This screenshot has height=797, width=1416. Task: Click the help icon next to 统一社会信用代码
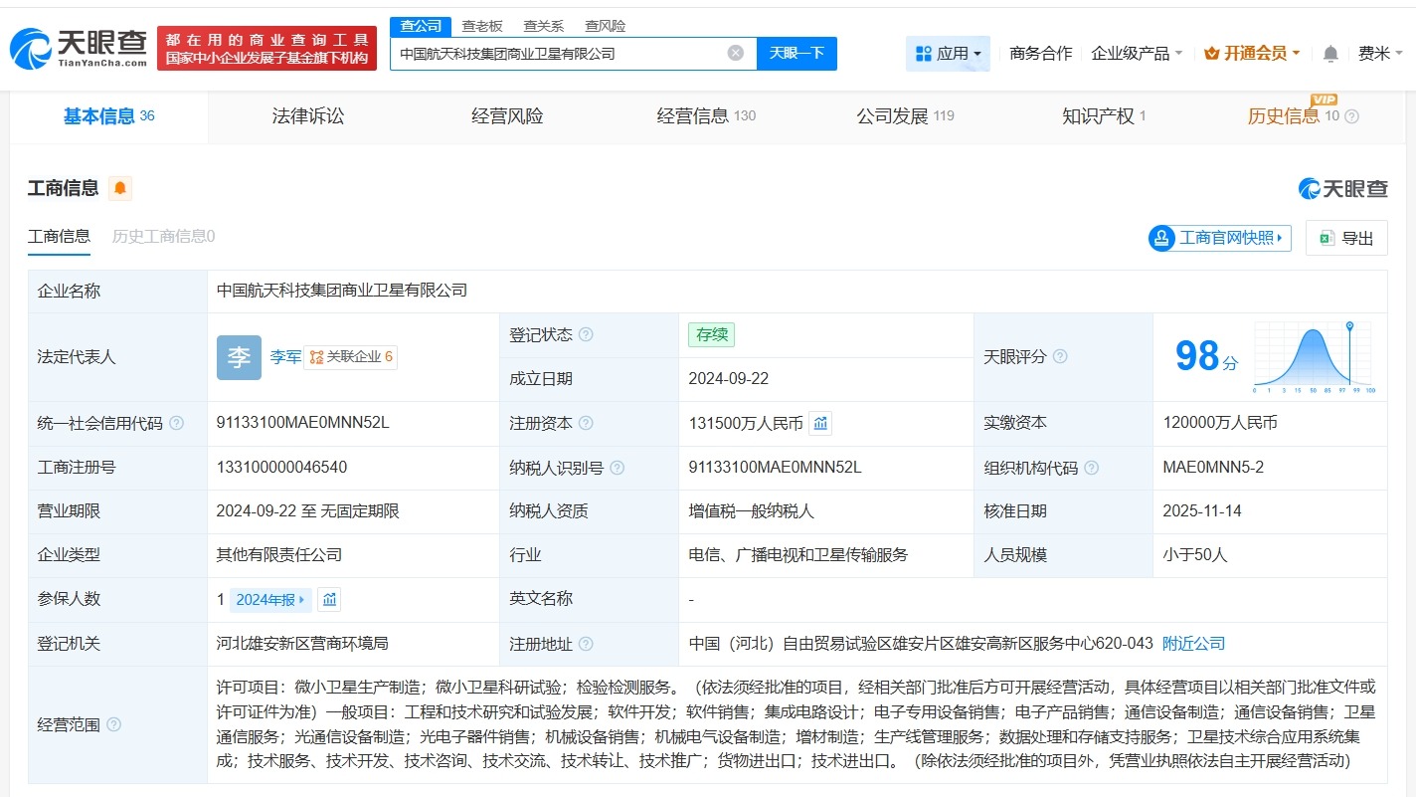[177, 423]
